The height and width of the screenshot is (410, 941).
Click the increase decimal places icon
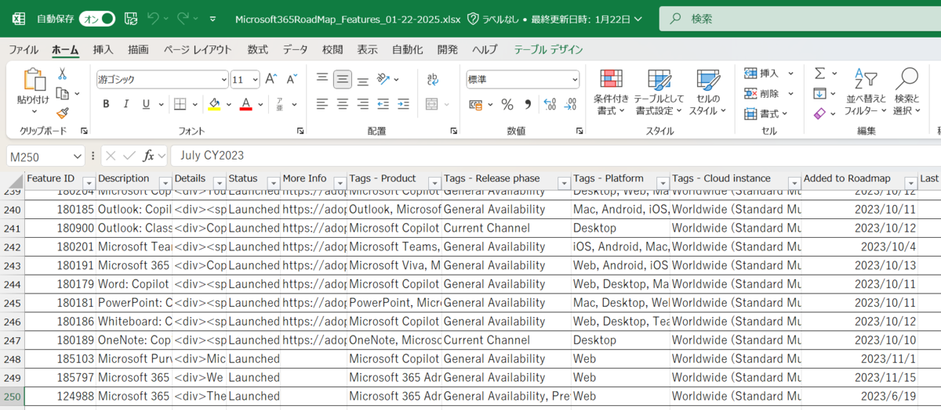549,104
